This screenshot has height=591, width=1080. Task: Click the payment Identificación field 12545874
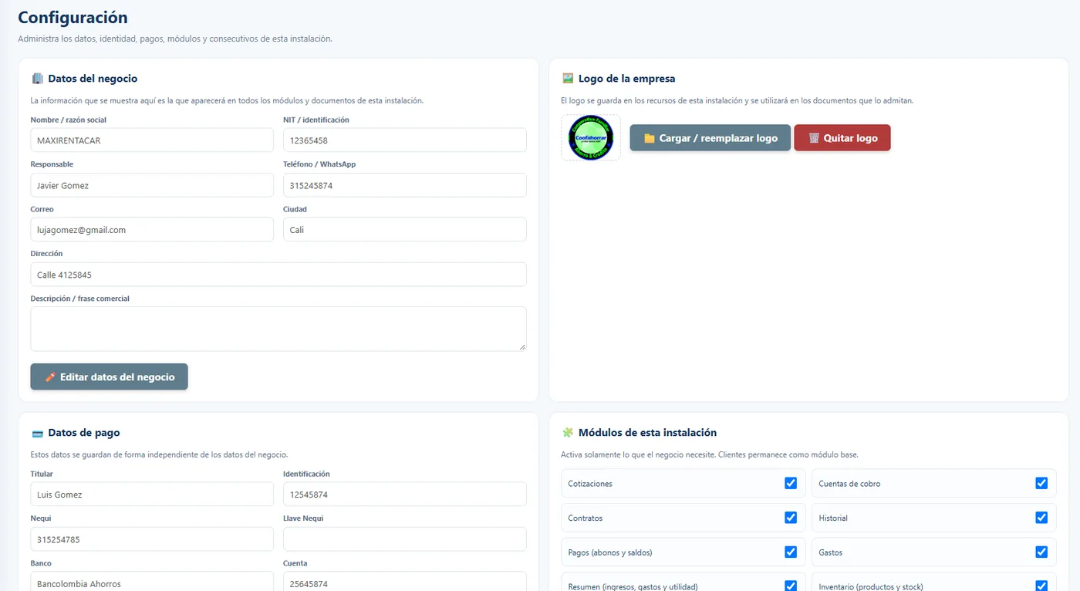(405, 495)
